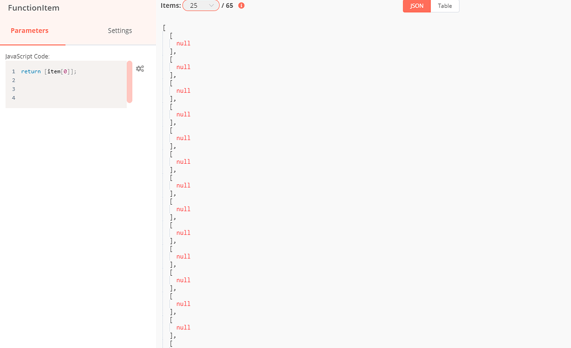The height and width of the screenshot is (348, 571).
Task: Expand the items-per-page selector chevron
Action: pos(211,5)
